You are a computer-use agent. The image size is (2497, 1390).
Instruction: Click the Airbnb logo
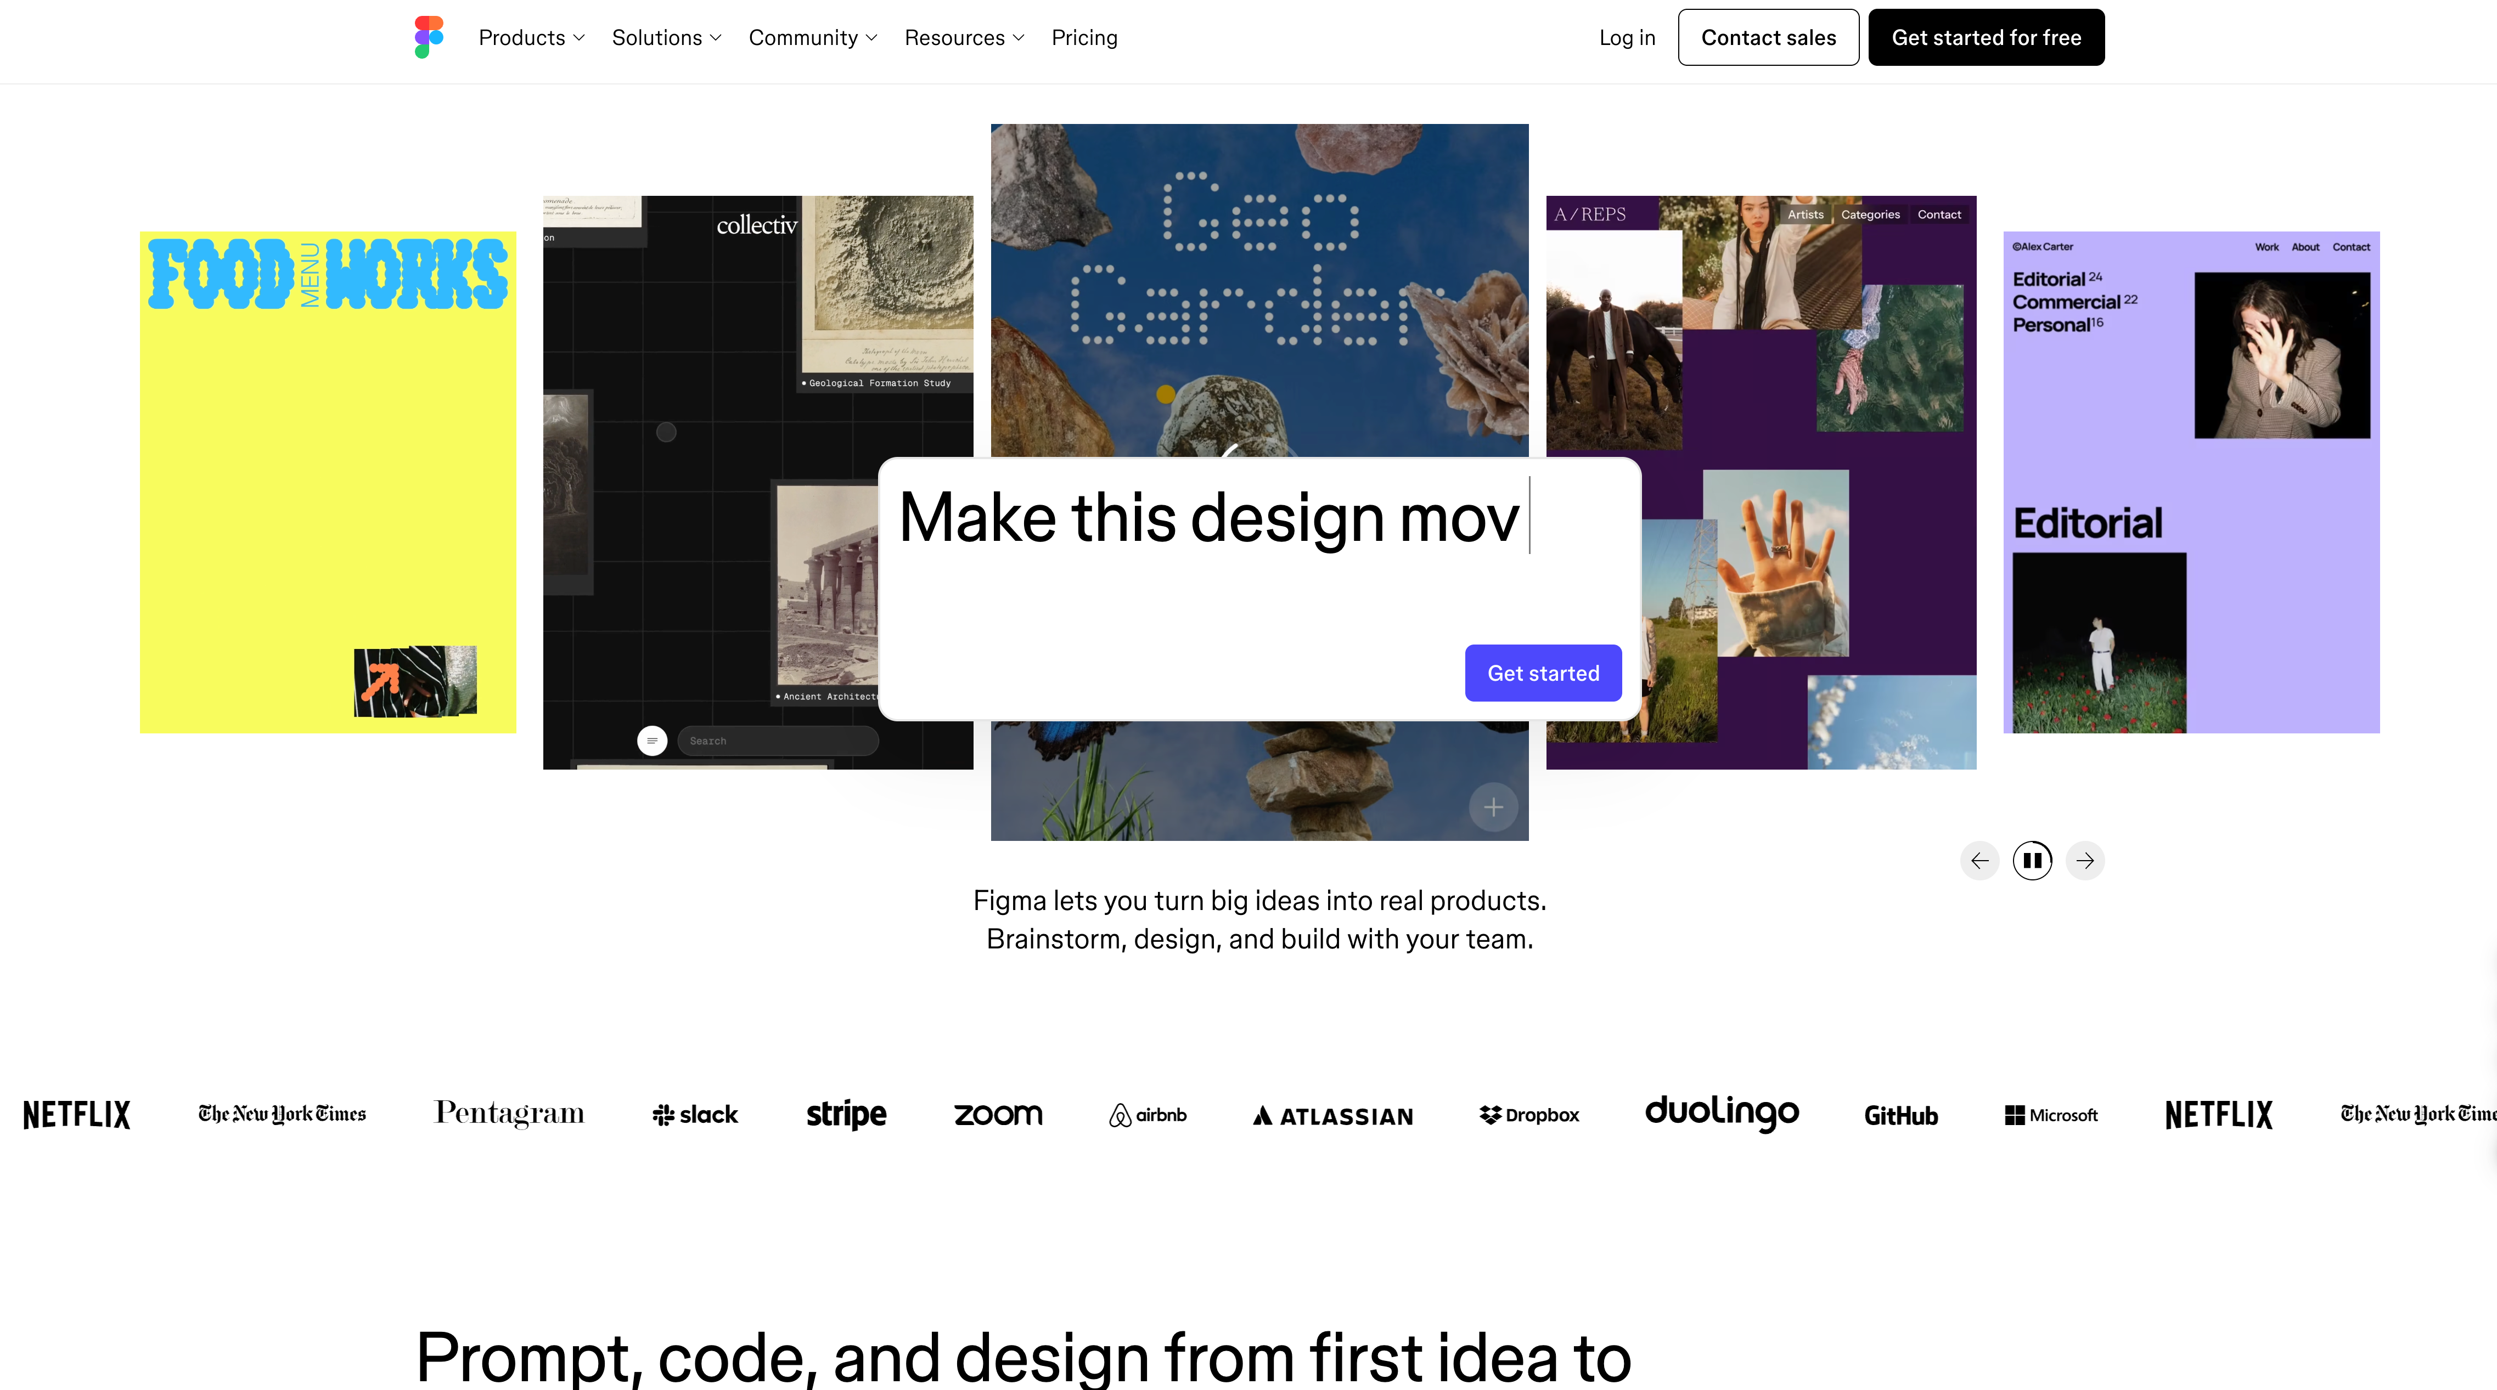pos(1148,1115)
